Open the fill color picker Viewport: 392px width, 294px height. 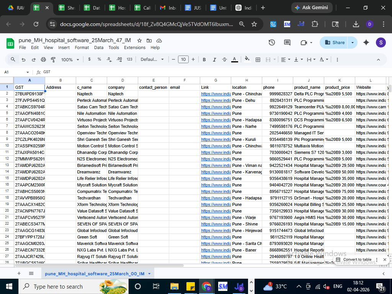point(247,60)
